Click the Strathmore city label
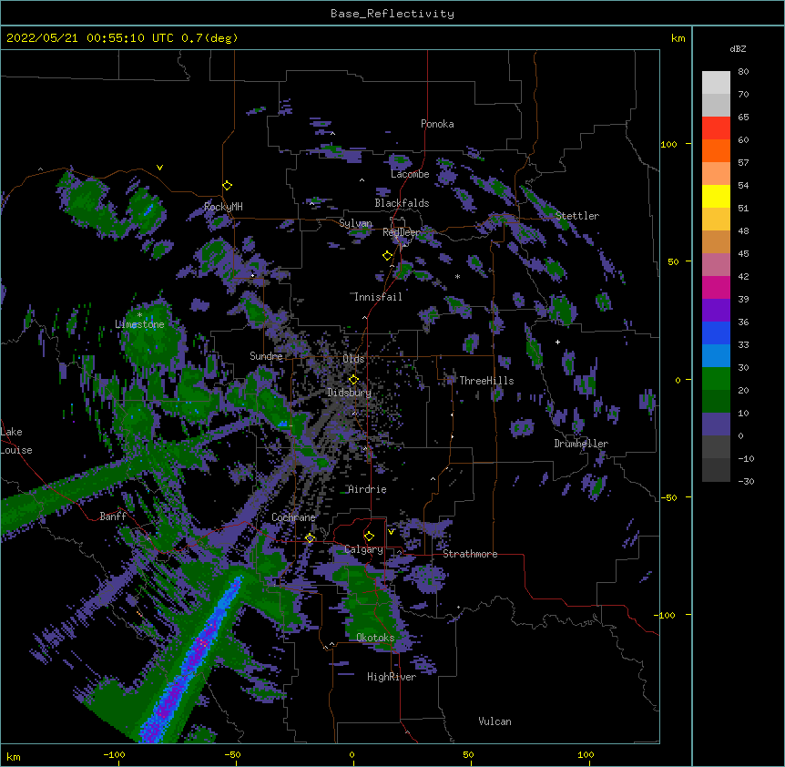 (x=470, y=554)
